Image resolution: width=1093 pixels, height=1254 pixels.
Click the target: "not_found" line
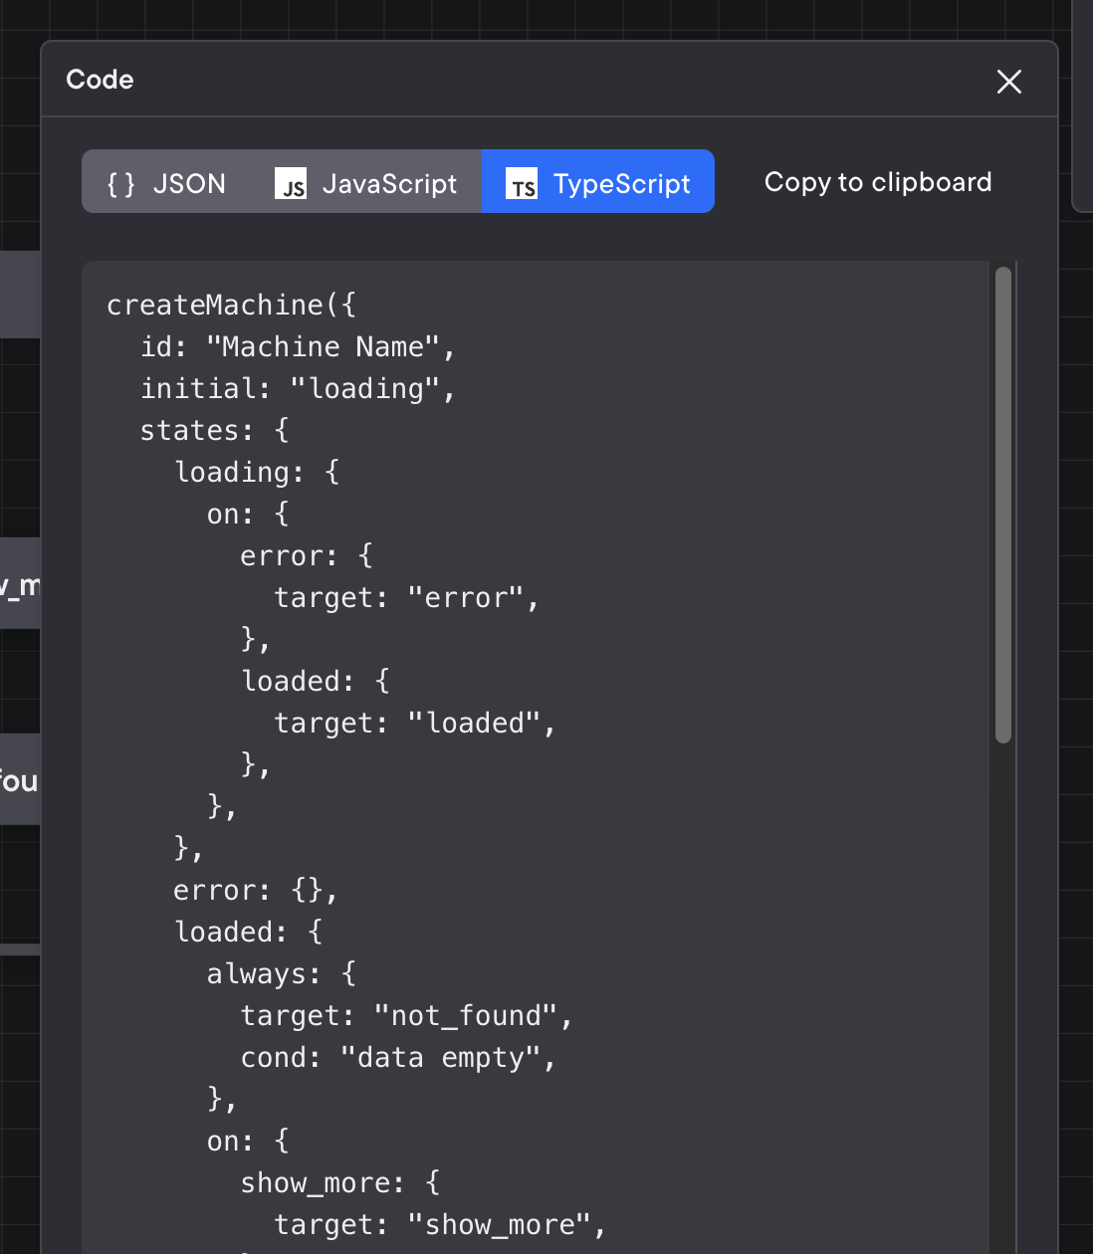coord(406,1015)
